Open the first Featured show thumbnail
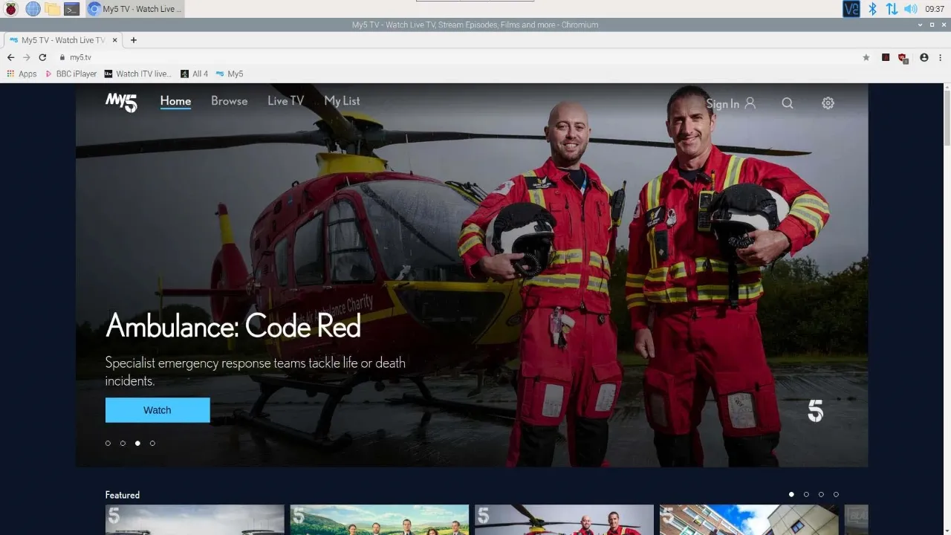This screenshot has height=535, width=951. click(194, 520)
